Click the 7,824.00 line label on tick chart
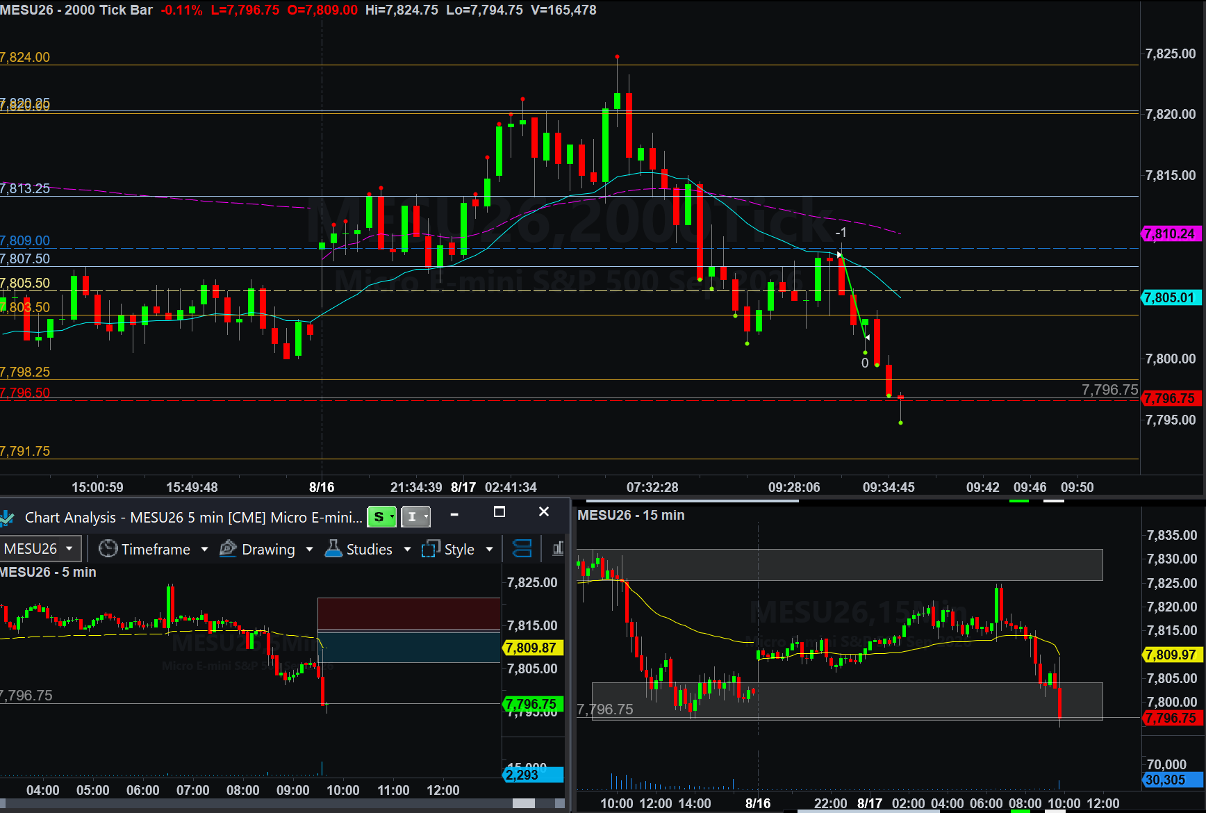This screenshot has width=1206, height=813. pos(25,58)
